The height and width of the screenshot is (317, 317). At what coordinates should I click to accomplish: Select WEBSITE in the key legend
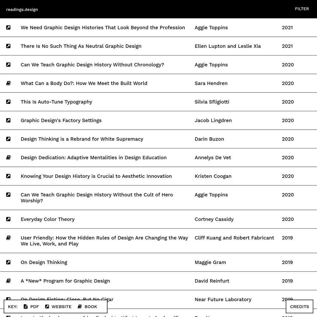point(58,307)
